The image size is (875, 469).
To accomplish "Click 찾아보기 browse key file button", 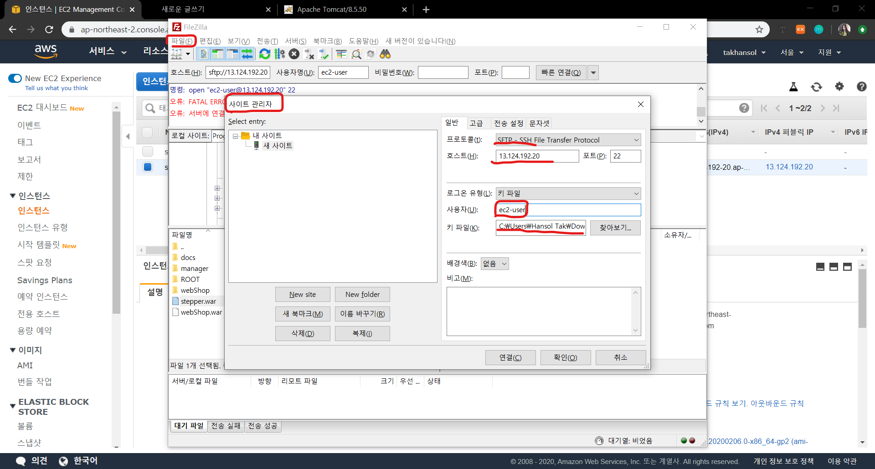I will (x=615, y=228).
